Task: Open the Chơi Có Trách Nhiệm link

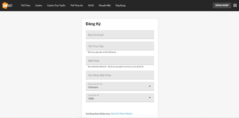Action: pyautogui.click(x=122, y=114)
